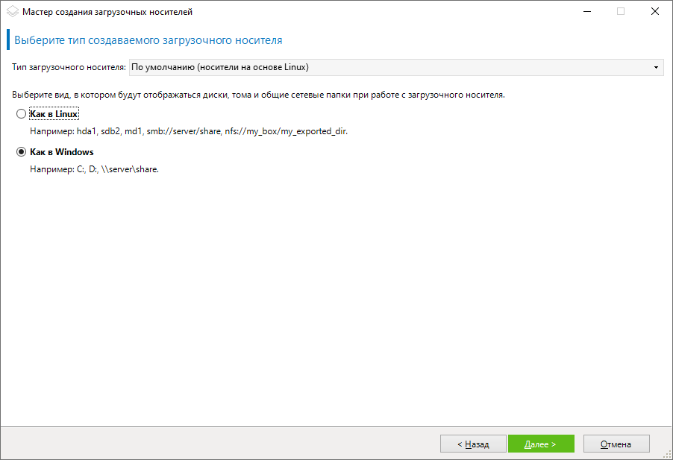Go back with the '< Назад' button
The width and height of the screenshot is (673, 460).
point(473,444)
